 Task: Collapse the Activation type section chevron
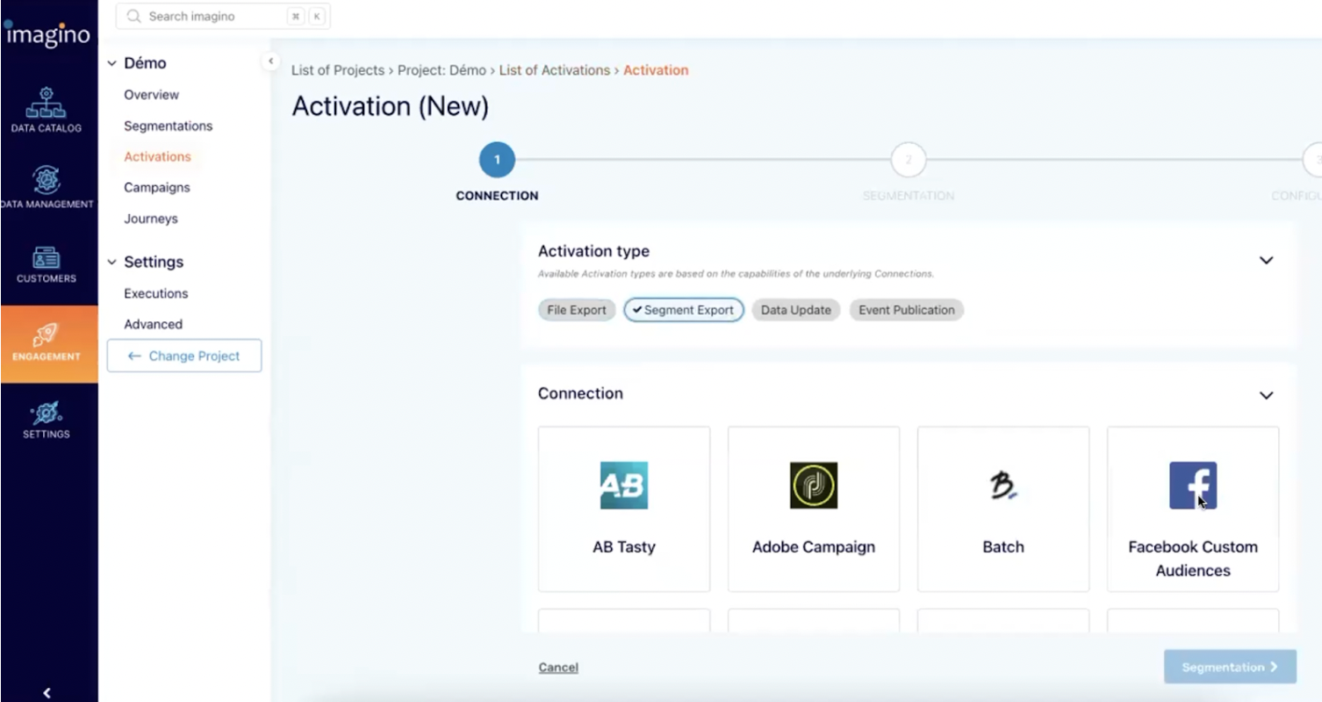tap(1266, 261)
